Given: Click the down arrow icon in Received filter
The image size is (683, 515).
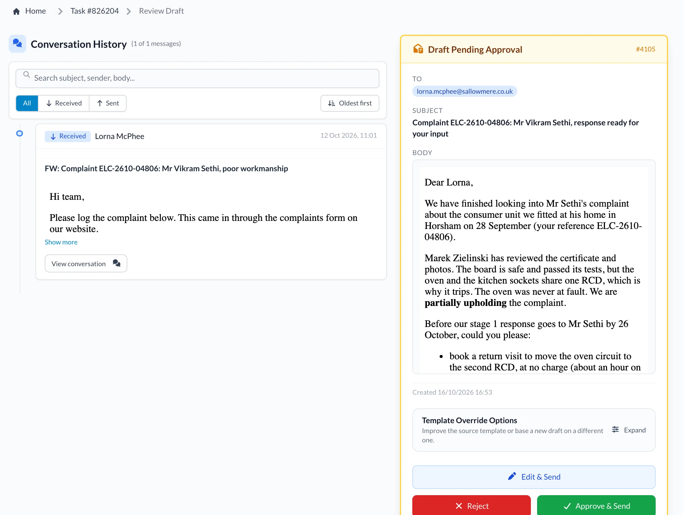Looking at the screenshot, I should point(49,103).
